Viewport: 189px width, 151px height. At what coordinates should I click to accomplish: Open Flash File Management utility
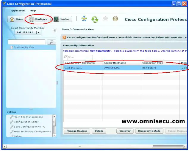pyautogui.click(x=28, y=117)
